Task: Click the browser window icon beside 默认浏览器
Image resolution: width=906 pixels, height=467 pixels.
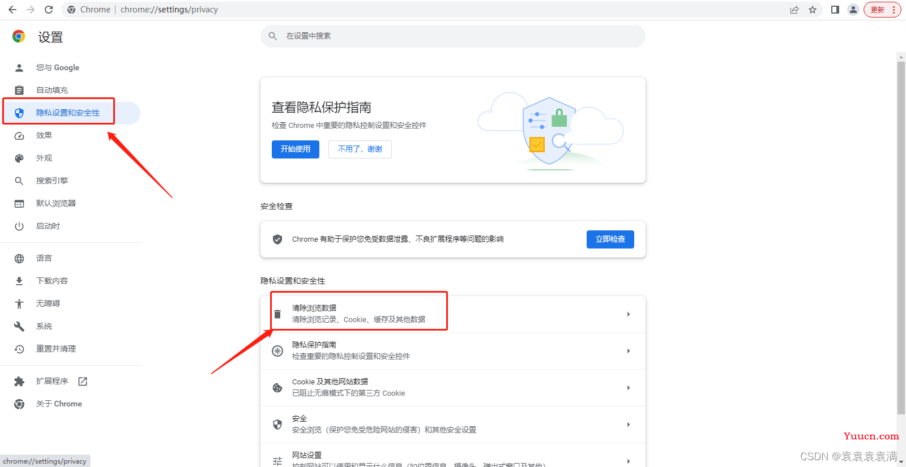Action: 19,204
